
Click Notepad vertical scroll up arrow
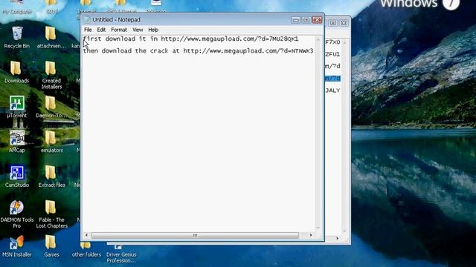tap(318, 39)
